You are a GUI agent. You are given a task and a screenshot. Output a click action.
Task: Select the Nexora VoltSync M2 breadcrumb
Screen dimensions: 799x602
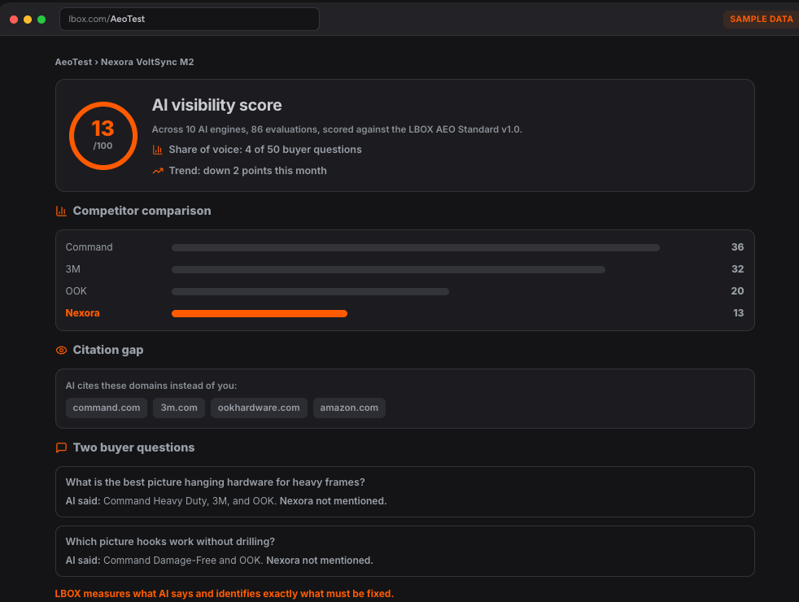tap(147, 62)
